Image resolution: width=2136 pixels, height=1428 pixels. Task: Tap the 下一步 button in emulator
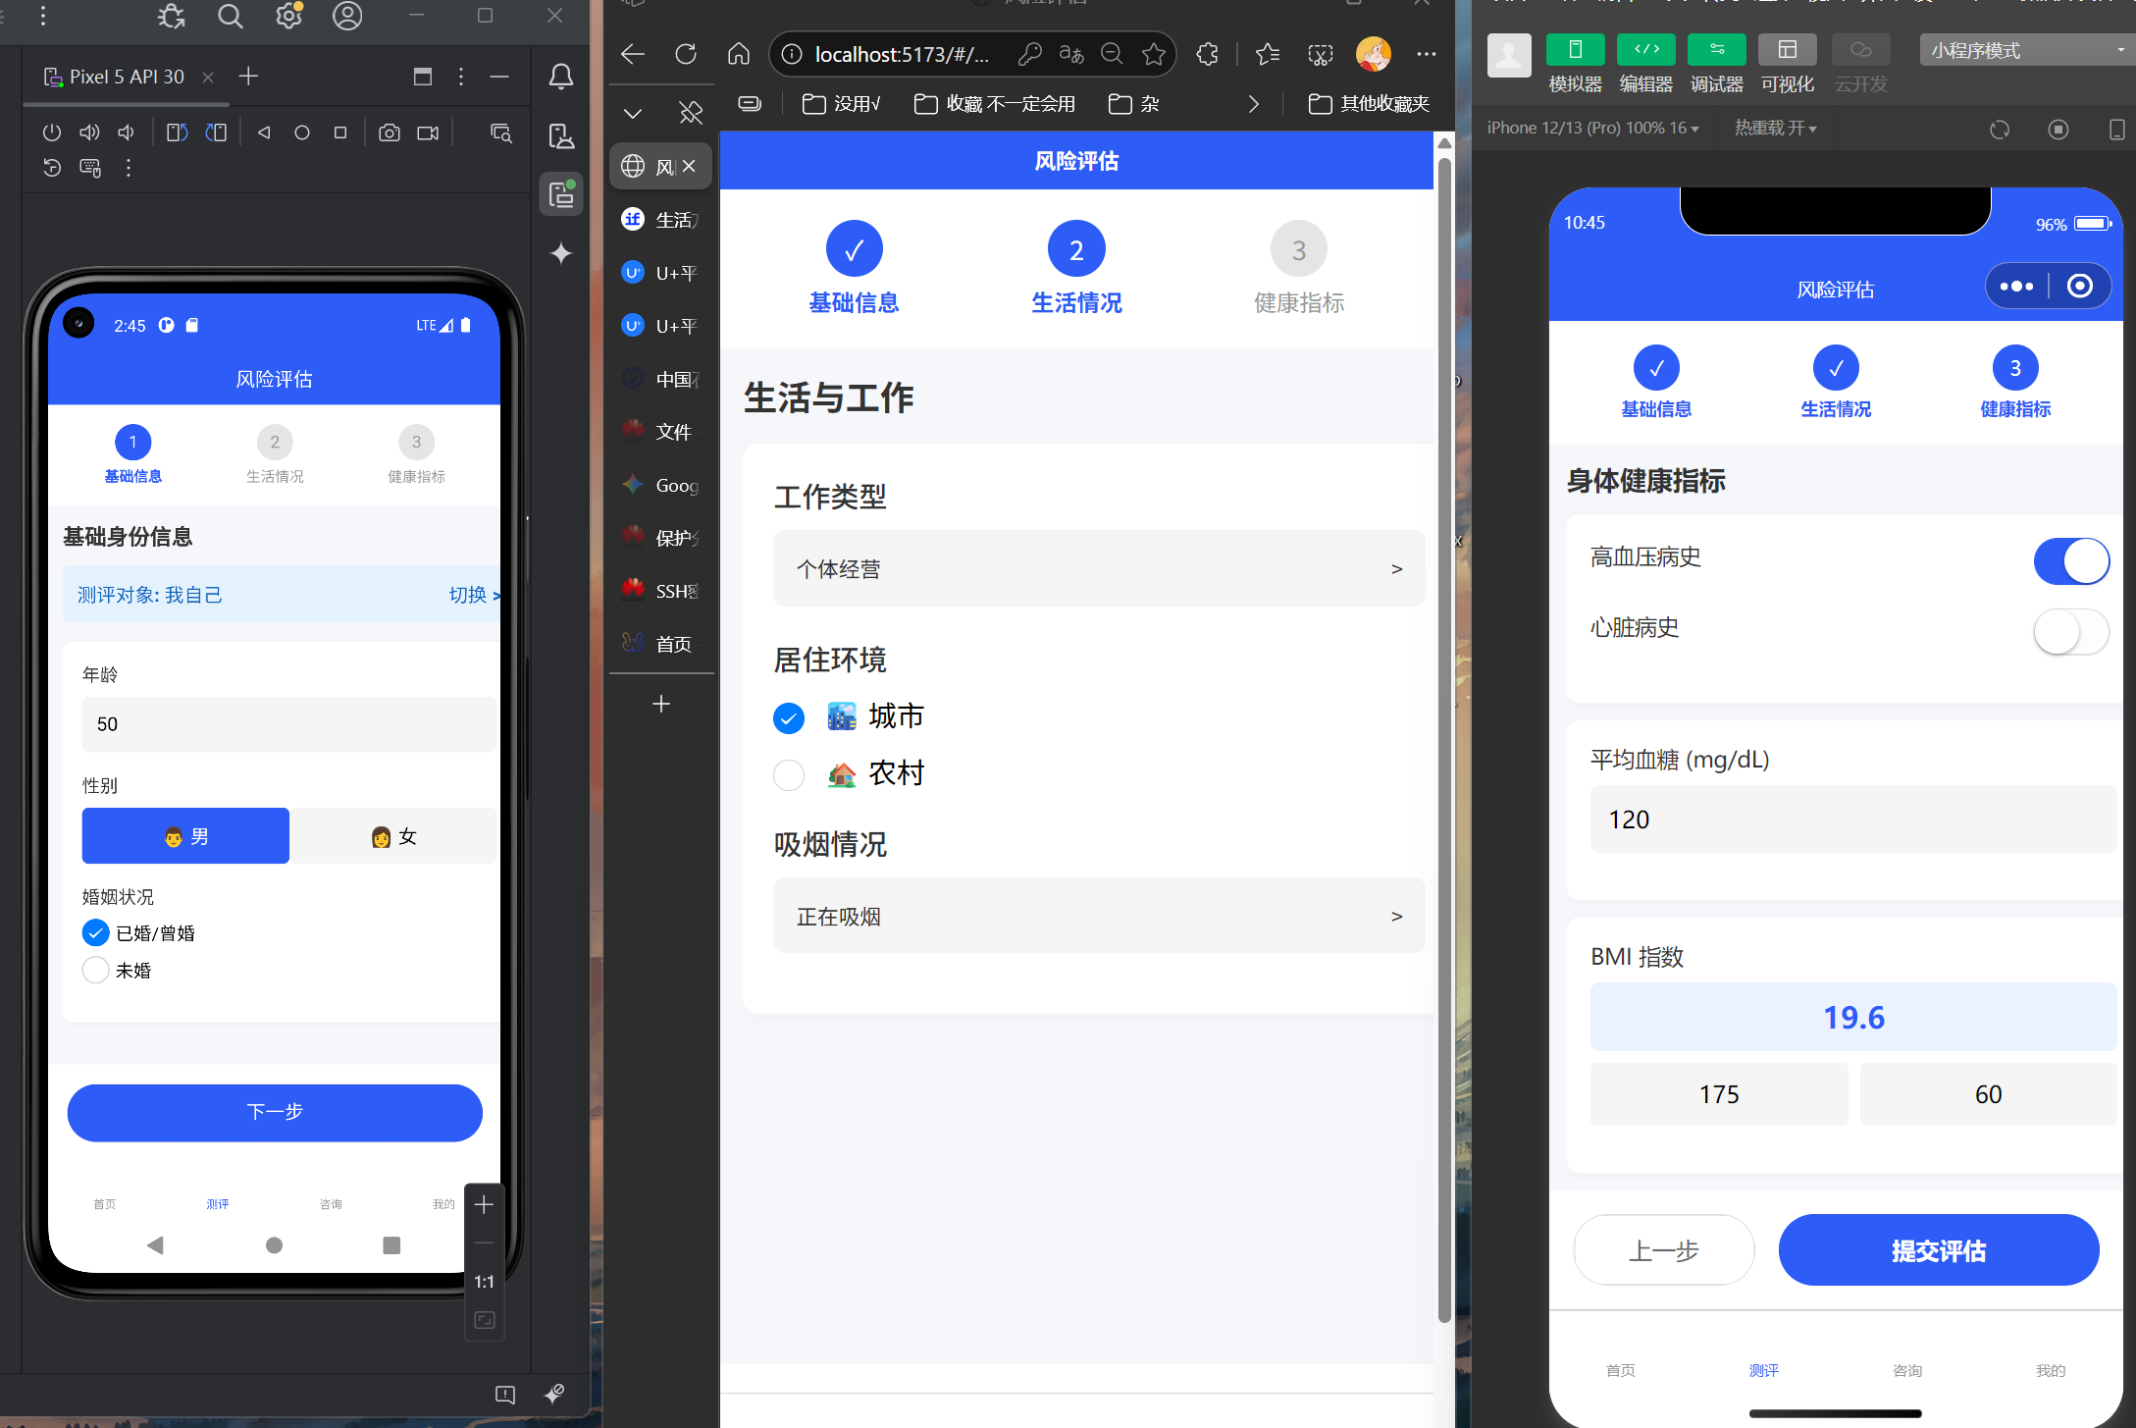coord(275,1112)
